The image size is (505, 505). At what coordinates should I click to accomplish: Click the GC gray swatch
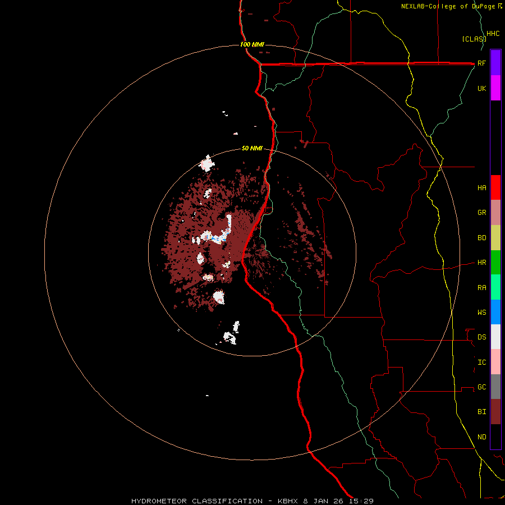(495, 387)
